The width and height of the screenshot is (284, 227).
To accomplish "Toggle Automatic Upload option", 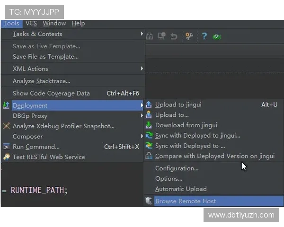I will [x=180, y=189].
